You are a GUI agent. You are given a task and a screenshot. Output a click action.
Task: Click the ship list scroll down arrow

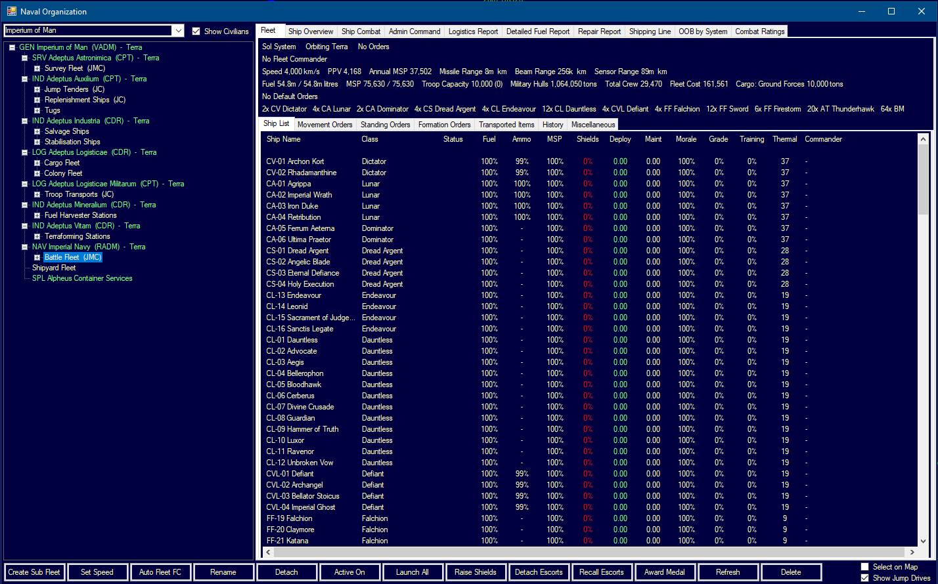click(924, 541)
